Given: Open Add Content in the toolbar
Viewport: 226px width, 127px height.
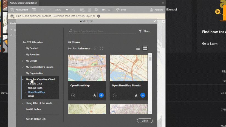Looking at the screenshot, I should click(x=19, y=10).
